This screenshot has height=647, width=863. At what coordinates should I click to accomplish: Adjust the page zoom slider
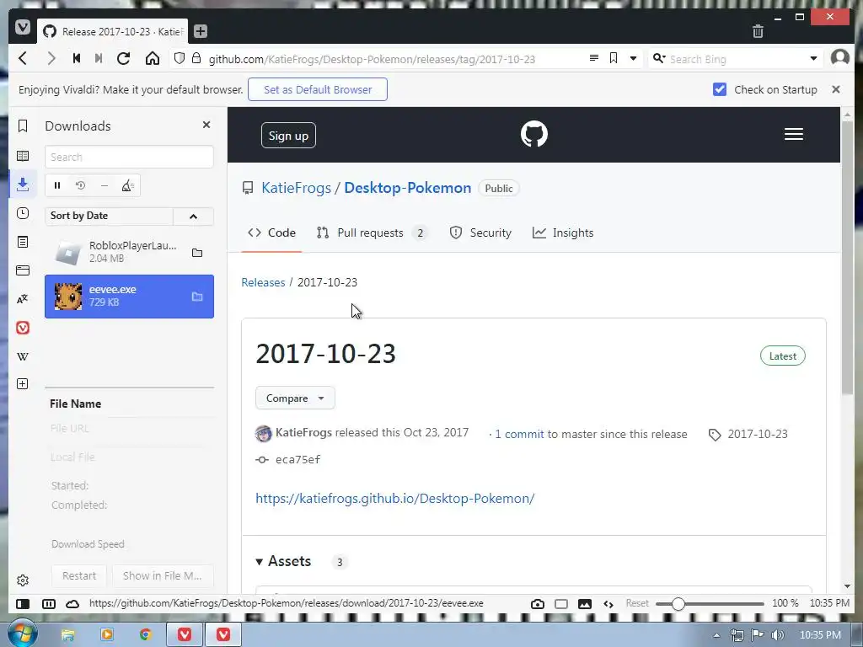pyautogui.click(x=710, y=603)
